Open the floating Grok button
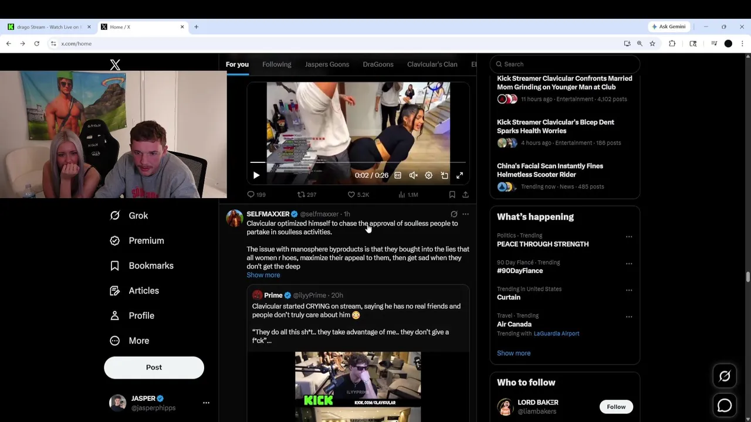The image size is (751, 422). tap(725, 377)
